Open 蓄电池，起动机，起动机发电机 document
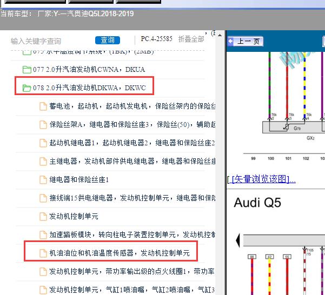Image resolution: width=325 pixels, height=295 pixels. [132, 106]
